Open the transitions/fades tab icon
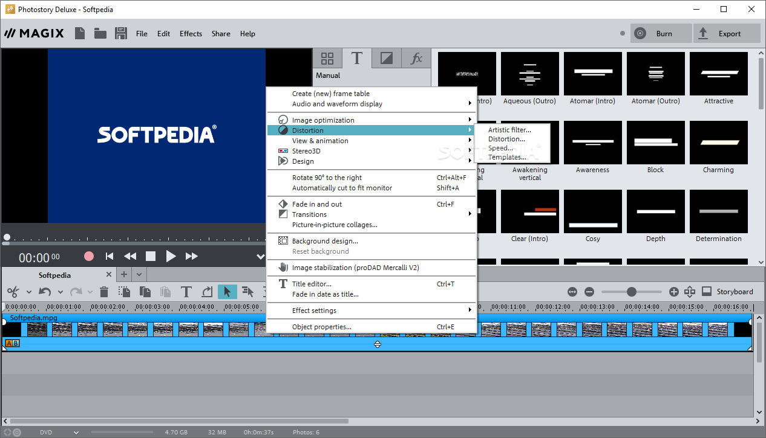Screen dimensions: 766x438 pyautogui.click(x=386, y=59)
